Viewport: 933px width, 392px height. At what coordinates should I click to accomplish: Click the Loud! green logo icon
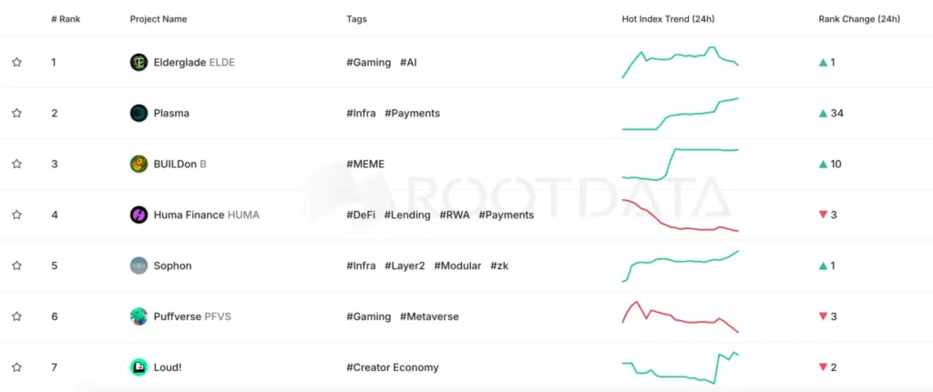click(x=138, y=367)
